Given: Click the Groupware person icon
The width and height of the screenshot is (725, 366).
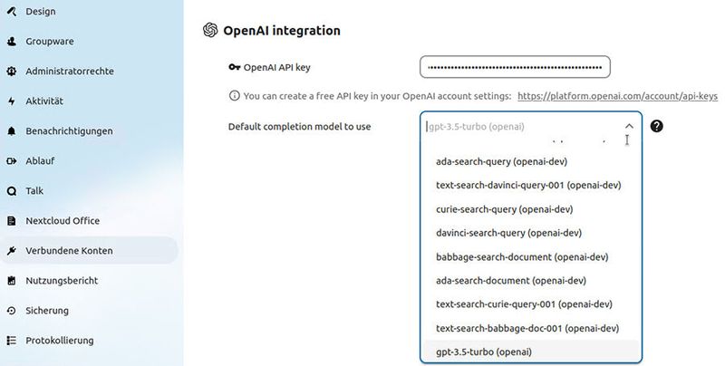Looking at the screenshot, I should pos(11,42).
